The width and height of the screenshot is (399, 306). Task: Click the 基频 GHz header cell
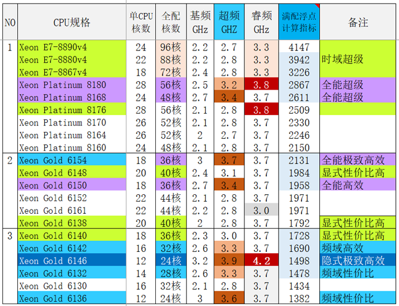(x=200, y=22)
